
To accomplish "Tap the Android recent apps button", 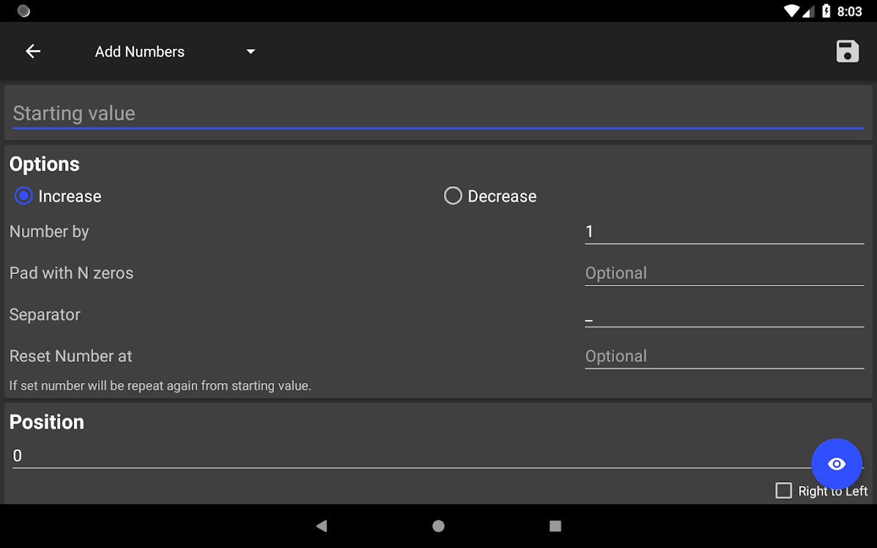I will coord(555,526).
